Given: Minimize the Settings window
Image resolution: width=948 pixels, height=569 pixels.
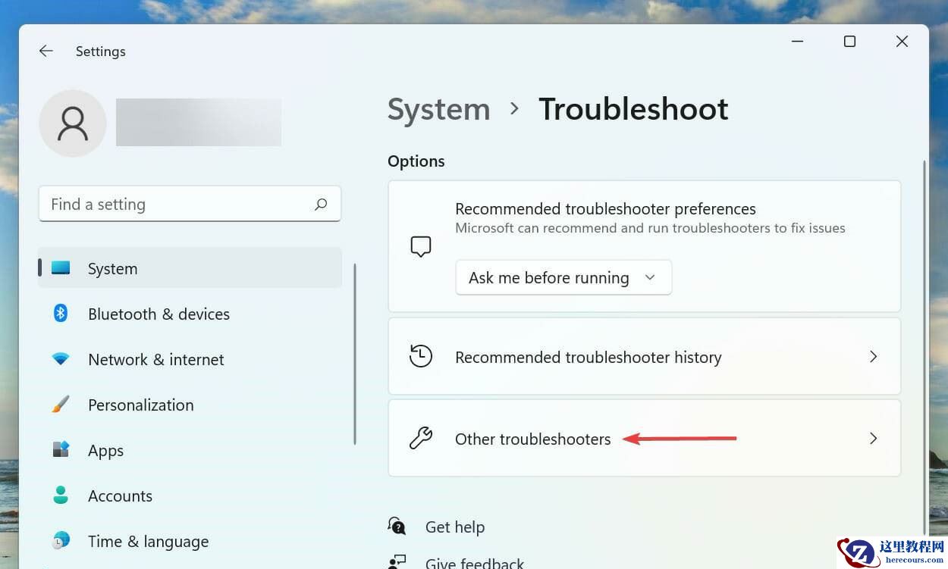Looking at the screenshot, I should click(x=797, y=42).
